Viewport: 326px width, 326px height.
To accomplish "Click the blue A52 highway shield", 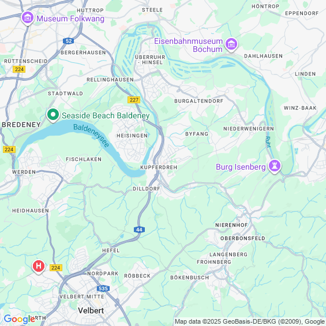I will tap(69, 41).
